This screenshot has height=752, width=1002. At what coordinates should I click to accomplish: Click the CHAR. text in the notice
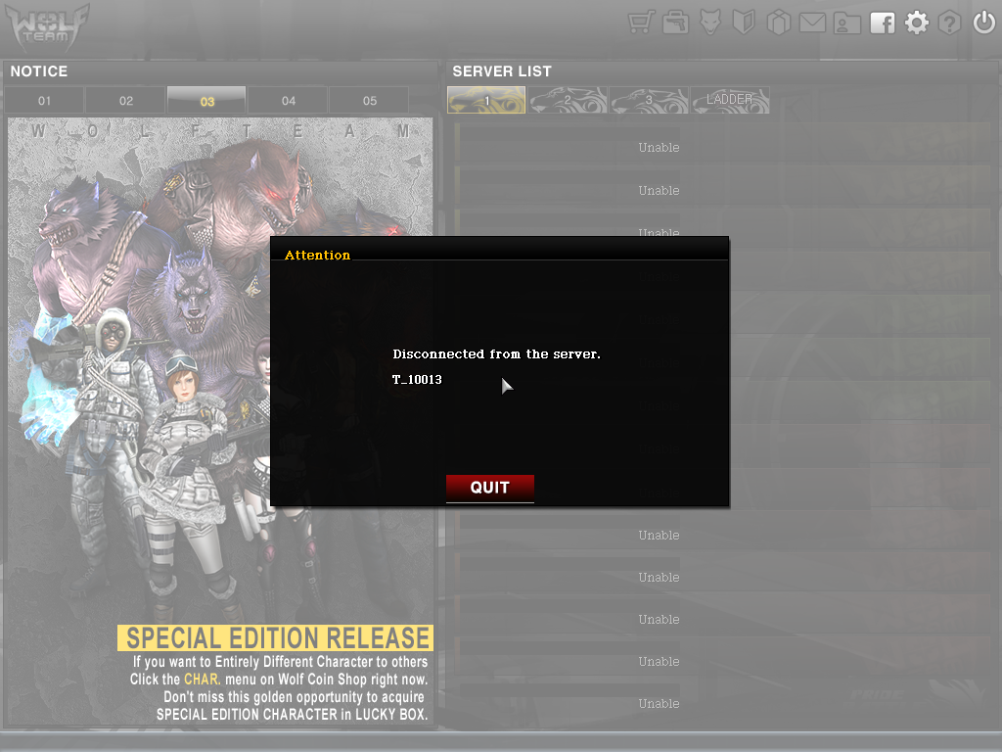(x=203, y=680)
